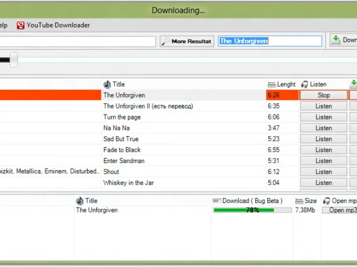Listen to the song Shout
This screenshot has width=357, height=267.
click(324, 172)
